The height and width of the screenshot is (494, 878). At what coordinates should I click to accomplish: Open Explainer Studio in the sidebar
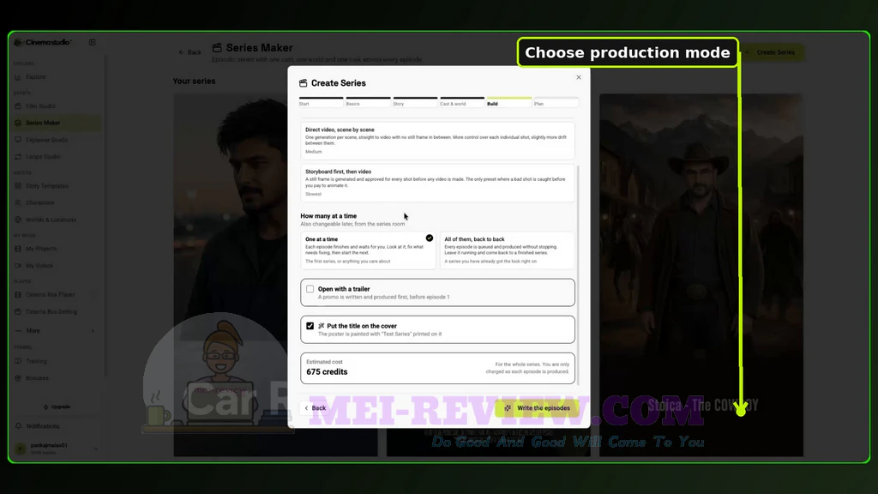point(56,140)
